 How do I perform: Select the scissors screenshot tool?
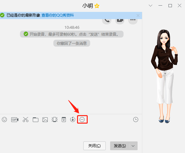point(26,120)
